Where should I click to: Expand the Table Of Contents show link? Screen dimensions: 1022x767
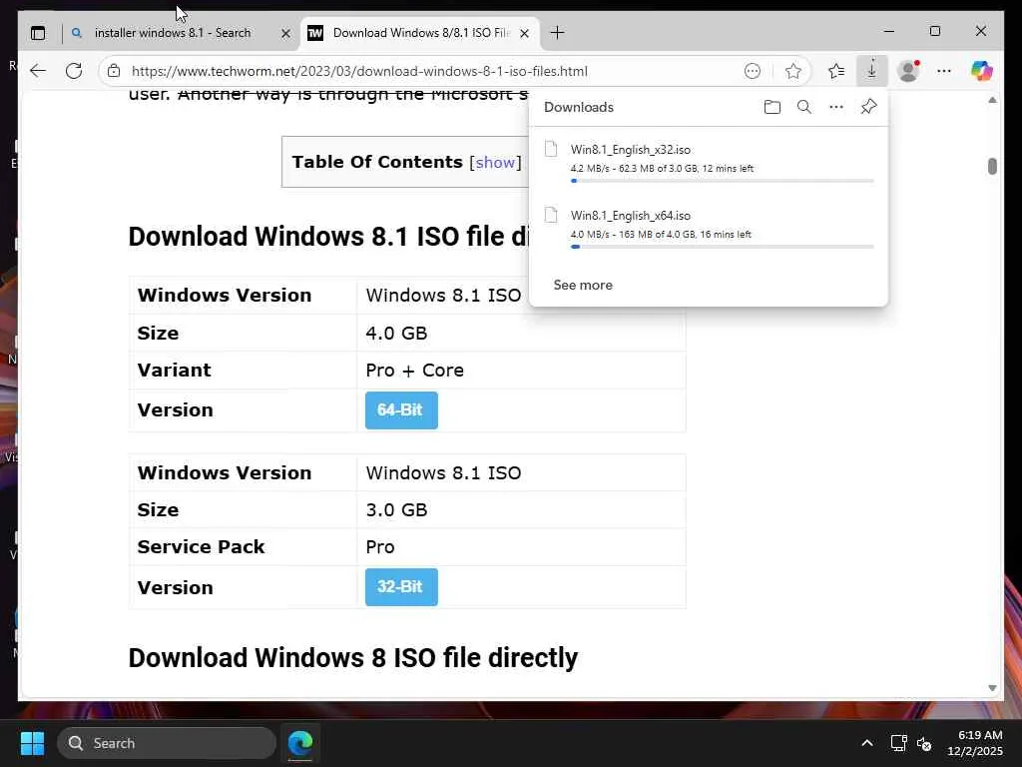[495, 162]
